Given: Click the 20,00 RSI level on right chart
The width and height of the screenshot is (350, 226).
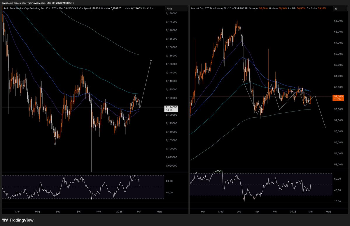Looking at the screenshot, I should [x=337, y=201].
